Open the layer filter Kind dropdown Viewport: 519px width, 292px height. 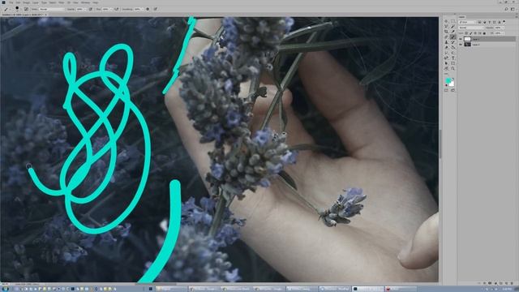(x=467, y=22)
